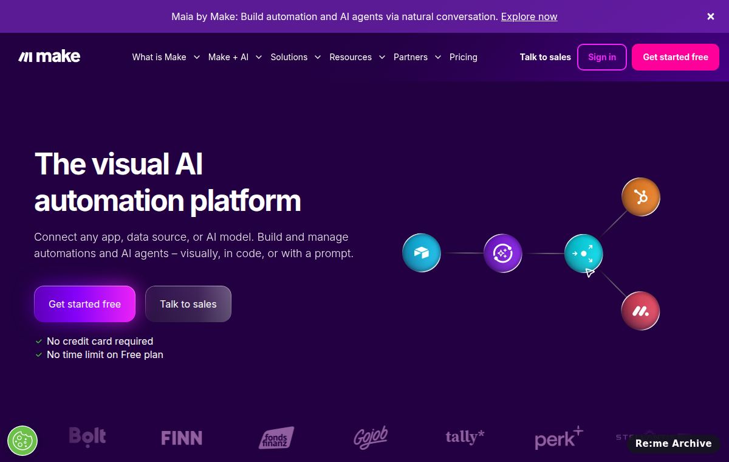Click the Sign in button

(x=602, y=57)
